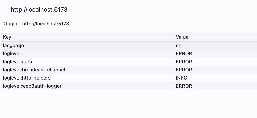The image size is (257, 118).
Task: Click the Key/Value column divider
Action: 174,37
